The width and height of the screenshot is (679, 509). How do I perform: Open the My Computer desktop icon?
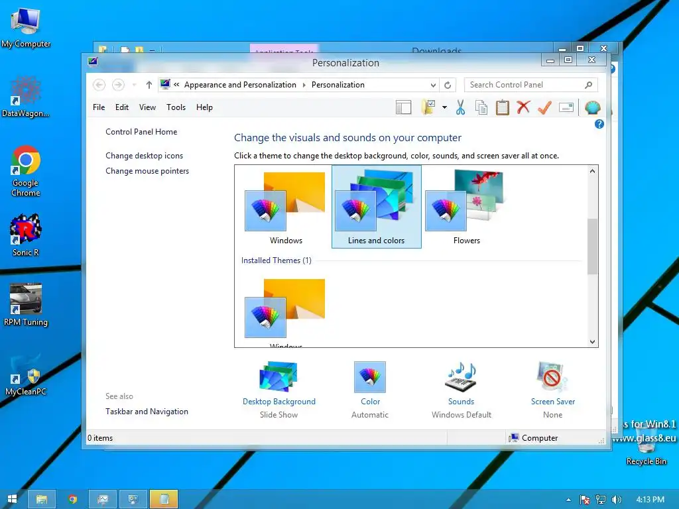(26, 27)
